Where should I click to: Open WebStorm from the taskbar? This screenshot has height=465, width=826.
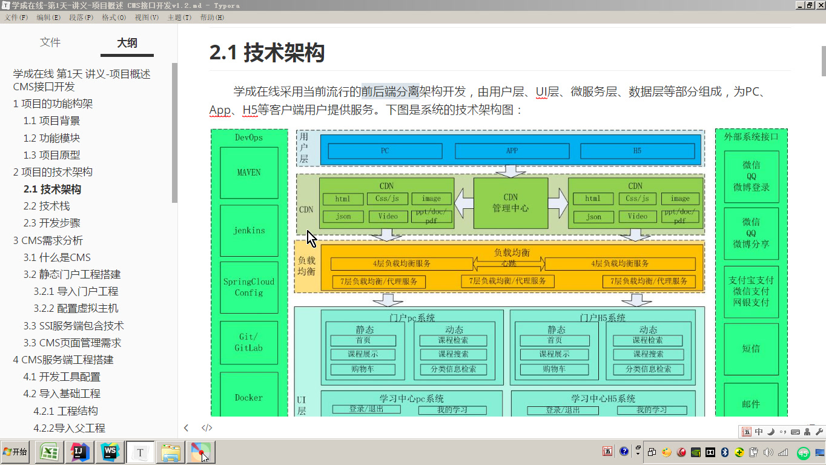tap(110, 452)
